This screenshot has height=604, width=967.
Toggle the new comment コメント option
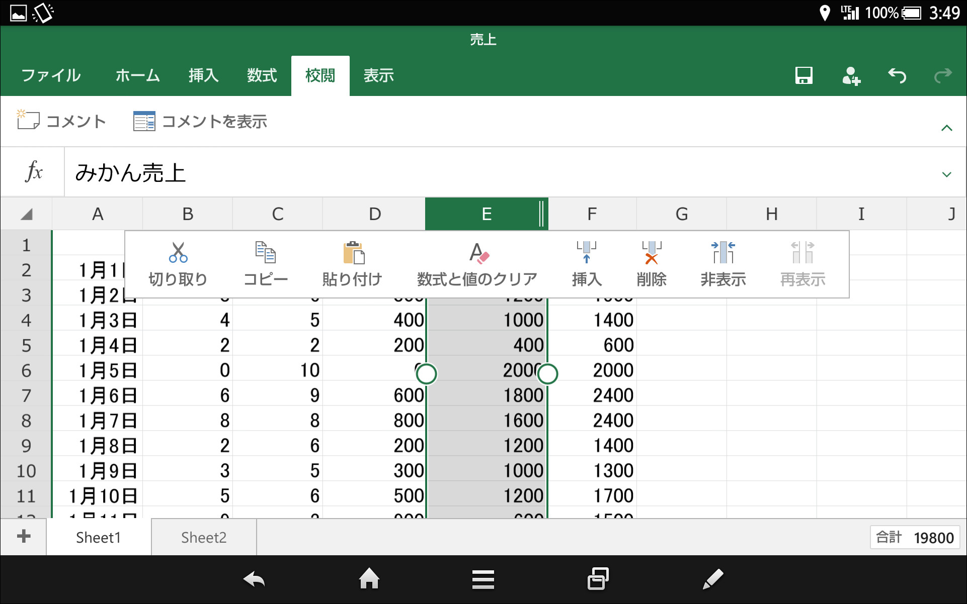[61, 121]
